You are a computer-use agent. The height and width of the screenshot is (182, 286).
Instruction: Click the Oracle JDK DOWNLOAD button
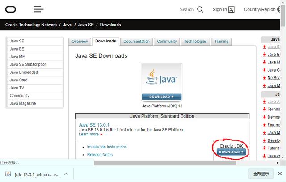(231, 152)
